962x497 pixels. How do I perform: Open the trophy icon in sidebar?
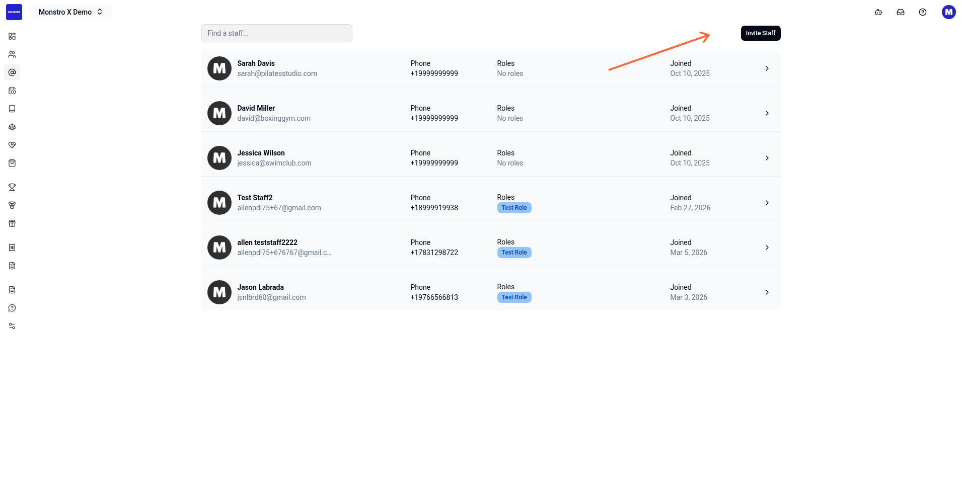tap(12, 187)
